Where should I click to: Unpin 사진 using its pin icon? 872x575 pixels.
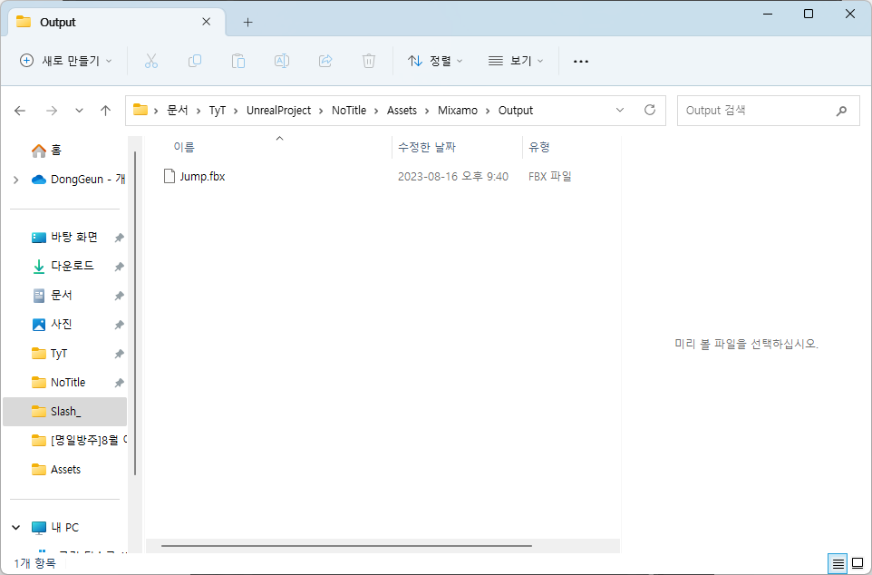119,325
